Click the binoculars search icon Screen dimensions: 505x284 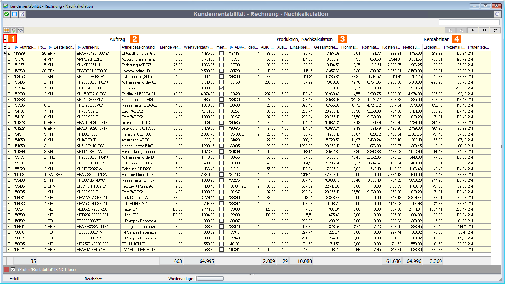click(21, 30)
